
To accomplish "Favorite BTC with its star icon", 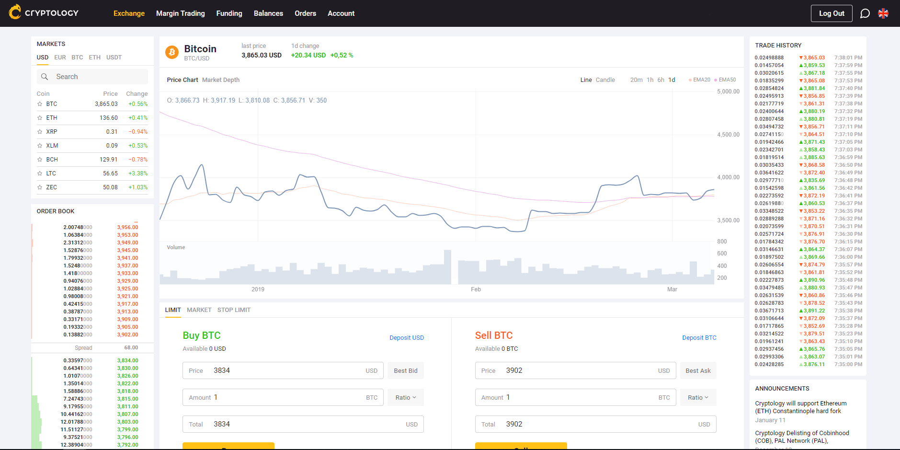I will click(x=40, y=104).
